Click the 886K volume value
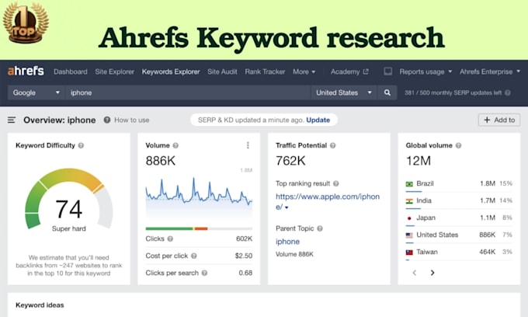This screenshot has width=528, height=317. 160,161
